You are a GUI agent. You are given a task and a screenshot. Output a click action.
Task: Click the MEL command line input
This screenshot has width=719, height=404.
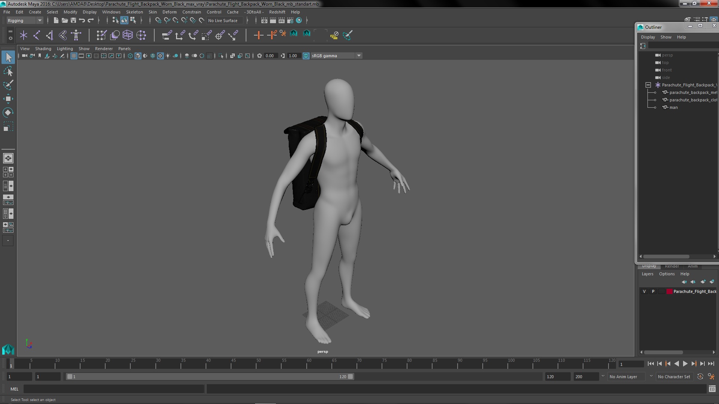(114, 389)
